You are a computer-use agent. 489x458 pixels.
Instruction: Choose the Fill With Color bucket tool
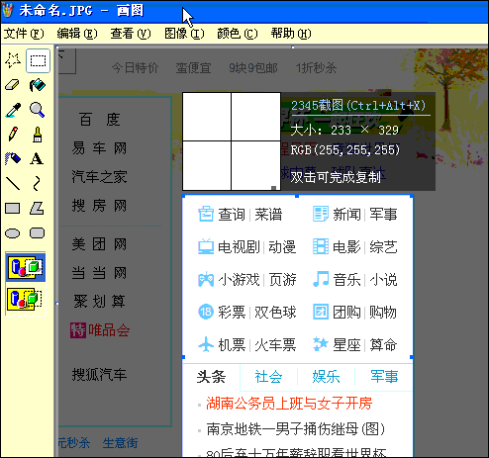[38, 85]
